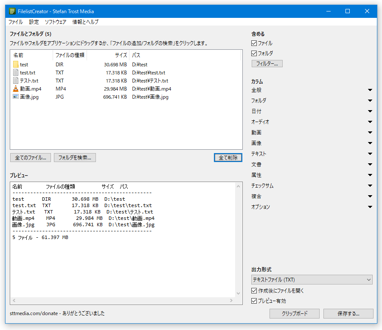Open the ファイル menu
Image resolution: width=382 pixels, height=330 pixels.
pos(16,22)
